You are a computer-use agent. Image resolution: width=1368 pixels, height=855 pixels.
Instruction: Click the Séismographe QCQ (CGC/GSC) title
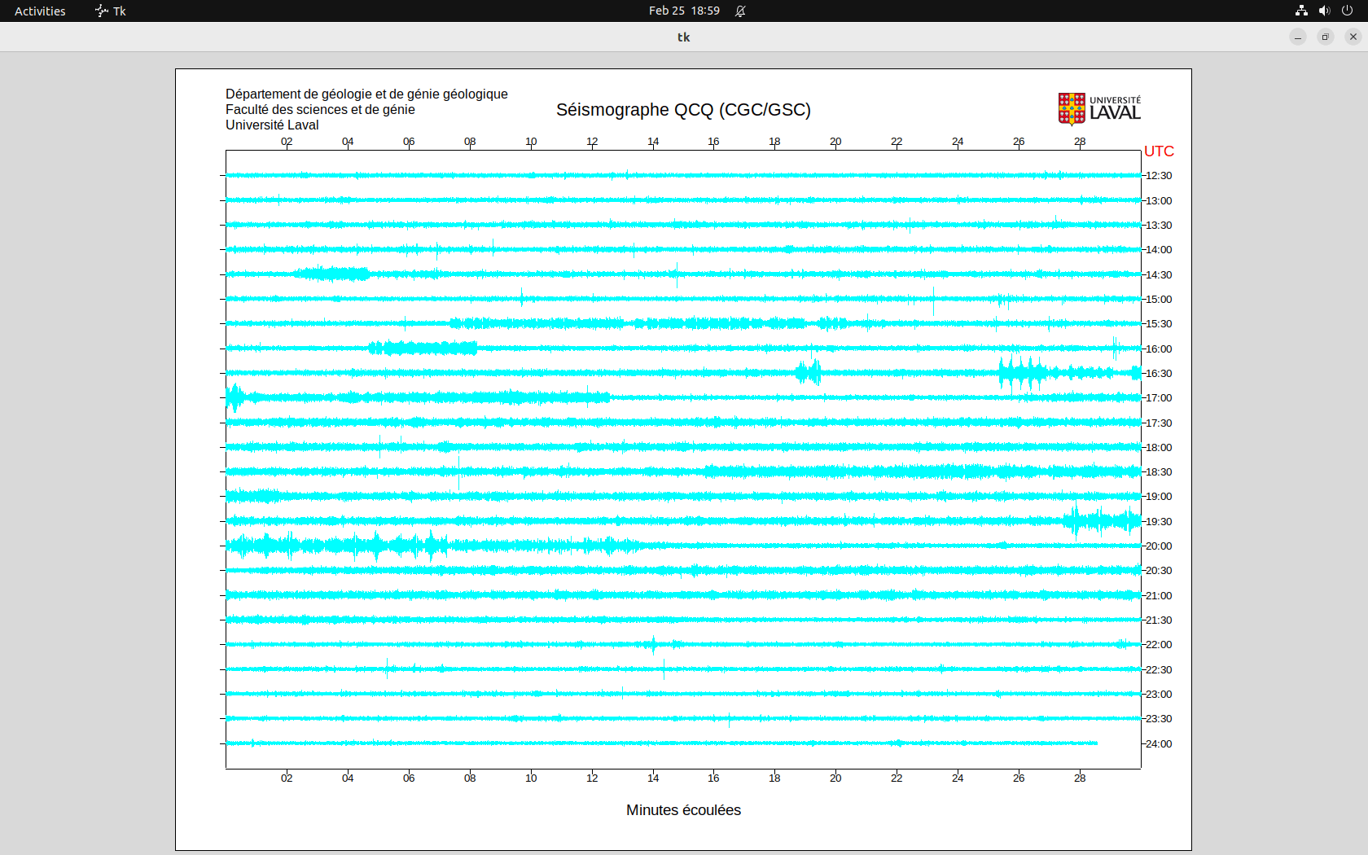[683, 110]
